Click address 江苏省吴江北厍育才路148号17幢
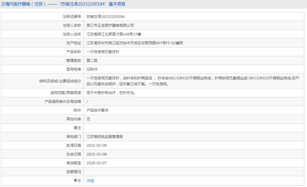The width and height of the screenshot is (307, 187). pos(114,34)
